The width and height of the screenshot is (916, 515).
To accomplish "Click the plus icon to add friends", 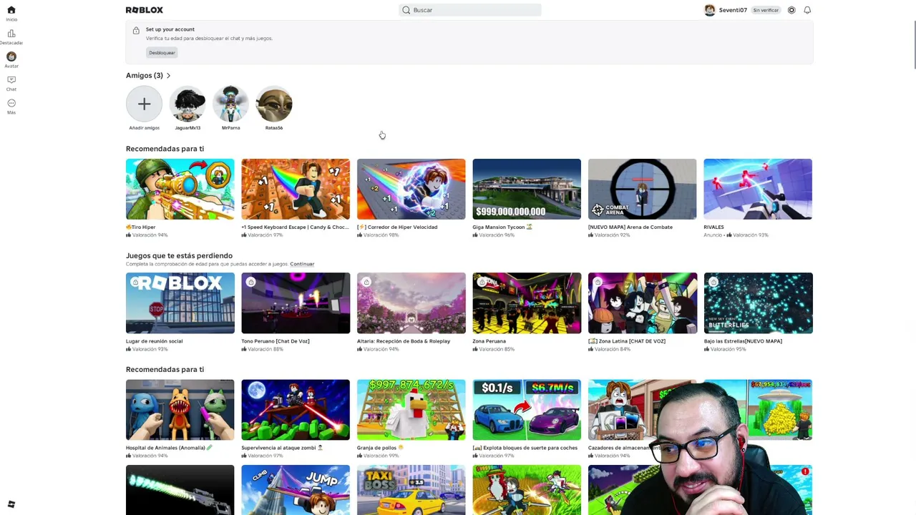I will point(144,104).
